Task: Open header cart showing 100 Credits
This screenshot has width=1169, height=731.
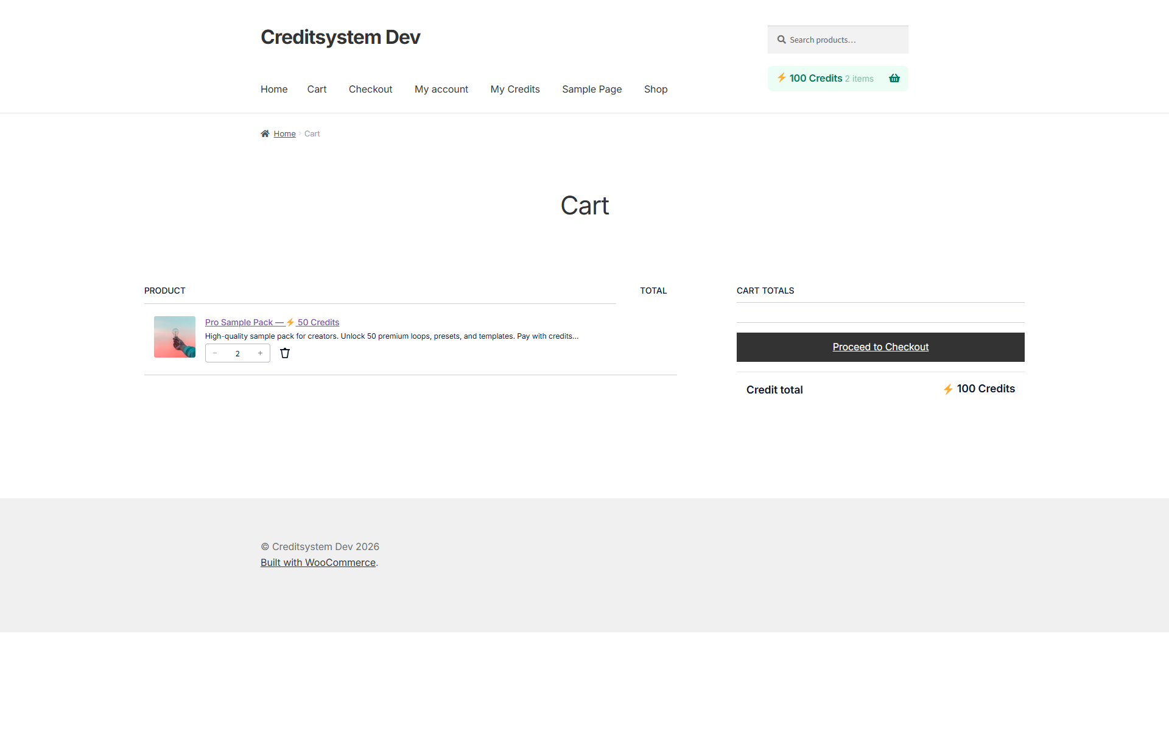Action: pyautogui.click(x=838, y=79)
